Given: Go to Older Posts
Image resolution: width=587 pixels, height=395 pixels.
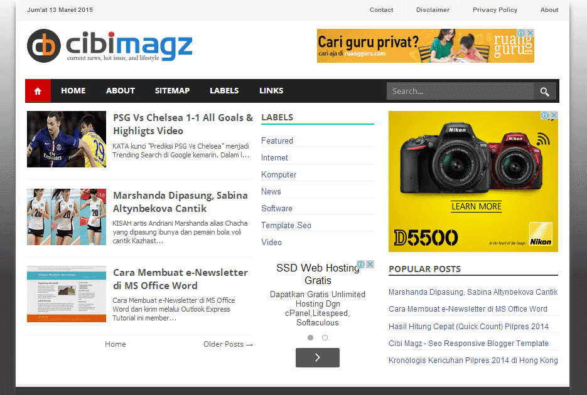Looking at the screenshot, I should tap(228, 344).
